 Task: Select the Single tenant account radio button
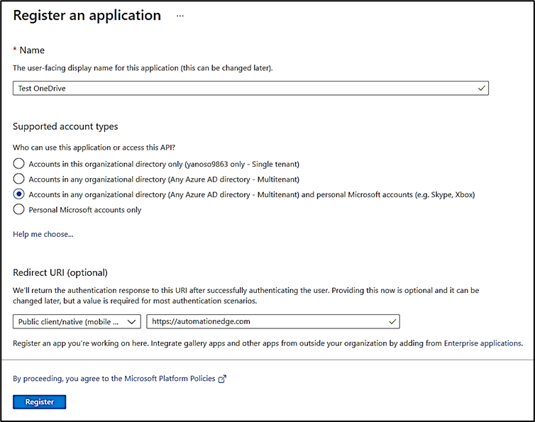[x=18, y=164]
